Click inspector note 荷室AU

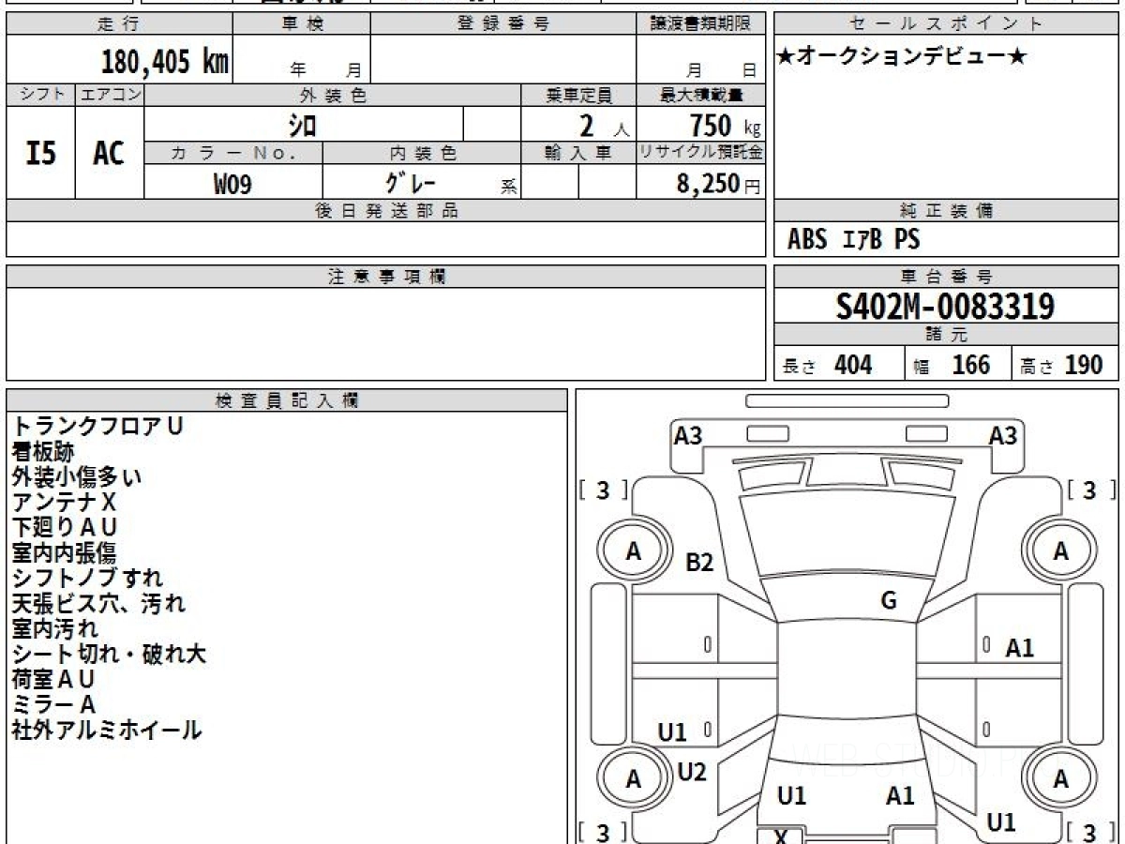pos(54,679)
